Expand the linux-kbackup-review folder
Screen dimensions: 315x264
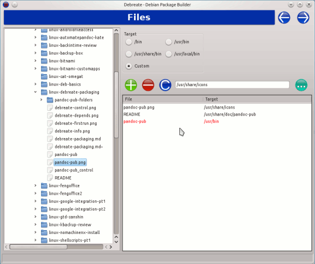36,225
